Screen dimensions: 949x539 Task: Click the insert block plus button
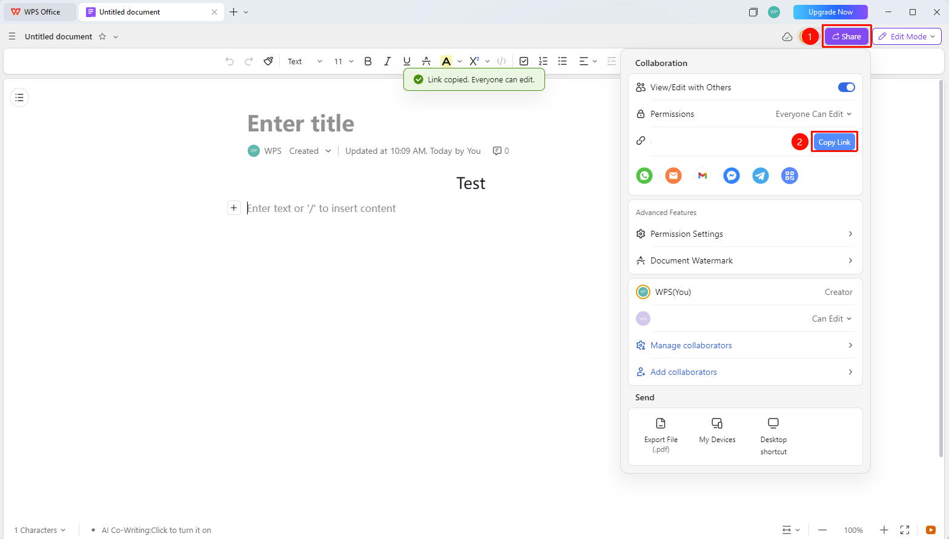[x=234, y=208]
